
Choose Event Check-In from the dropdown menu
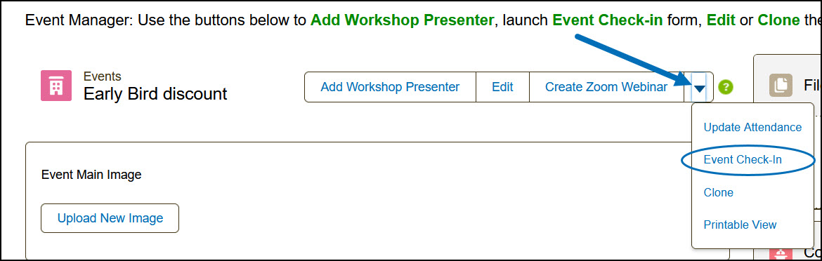[x=743, y=160]
